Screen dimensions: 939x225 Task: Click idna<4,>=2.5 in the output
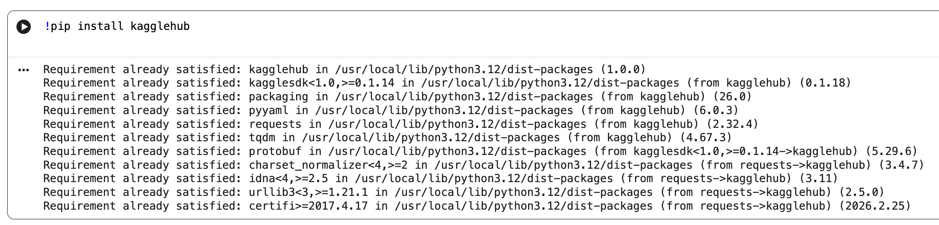289,179
